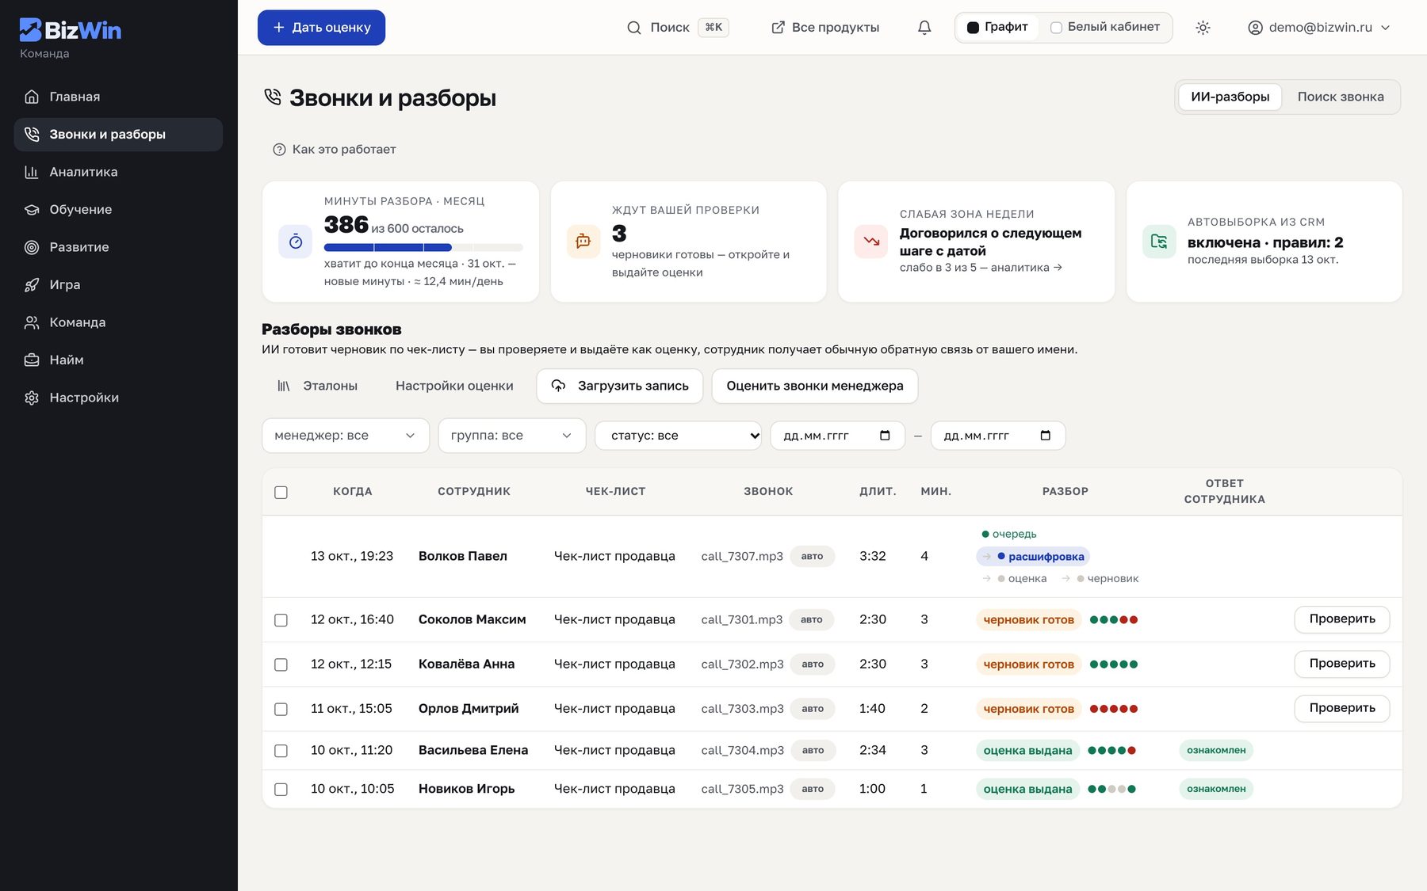
Task: Switch to the ИИ-разборы tab
Action: (1230, 97)
